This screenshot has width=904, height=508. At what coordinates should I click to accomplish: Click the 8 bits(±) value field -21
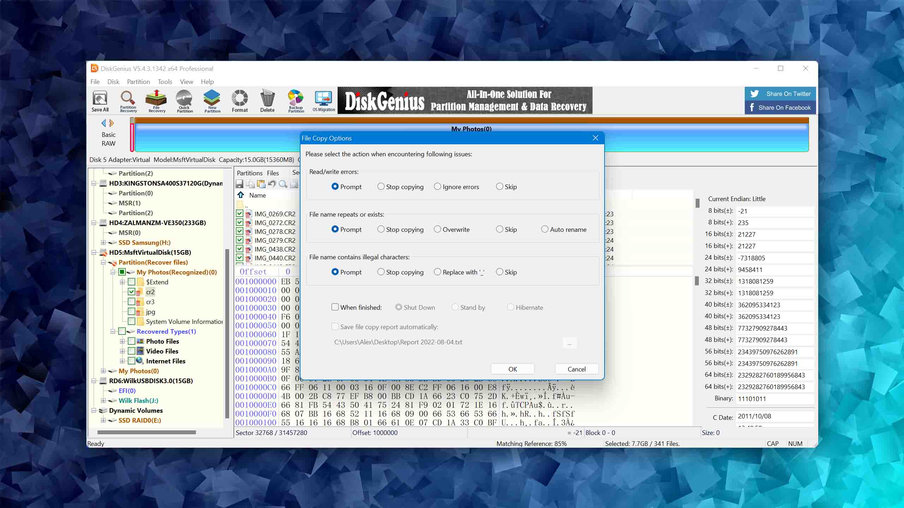coord(774,211)
